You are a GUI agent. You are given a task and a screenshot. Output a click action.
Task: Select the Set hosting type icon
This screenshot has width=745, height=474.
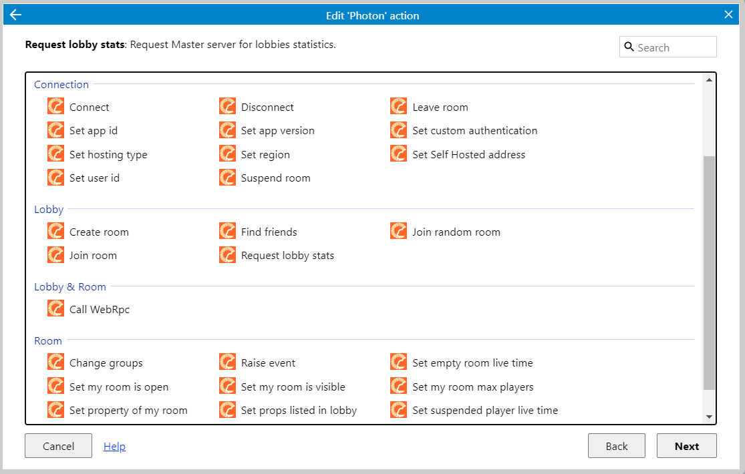pyautogui.click(x=55, y=154)
